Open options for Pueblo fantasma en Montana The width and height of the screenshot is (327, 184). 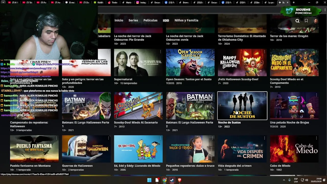[56, 138]
